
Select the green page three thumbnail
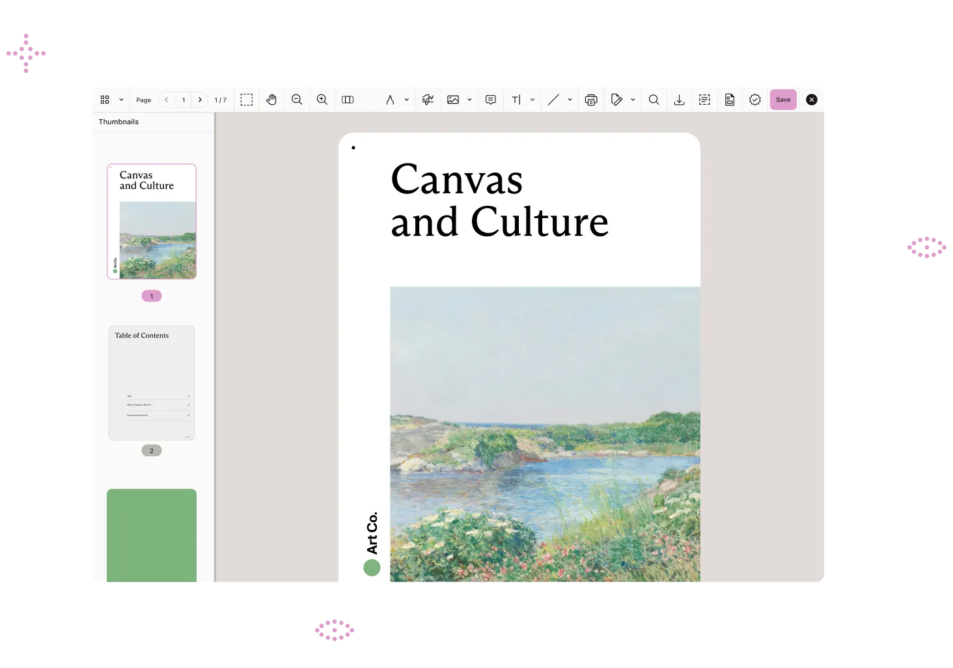152,535
